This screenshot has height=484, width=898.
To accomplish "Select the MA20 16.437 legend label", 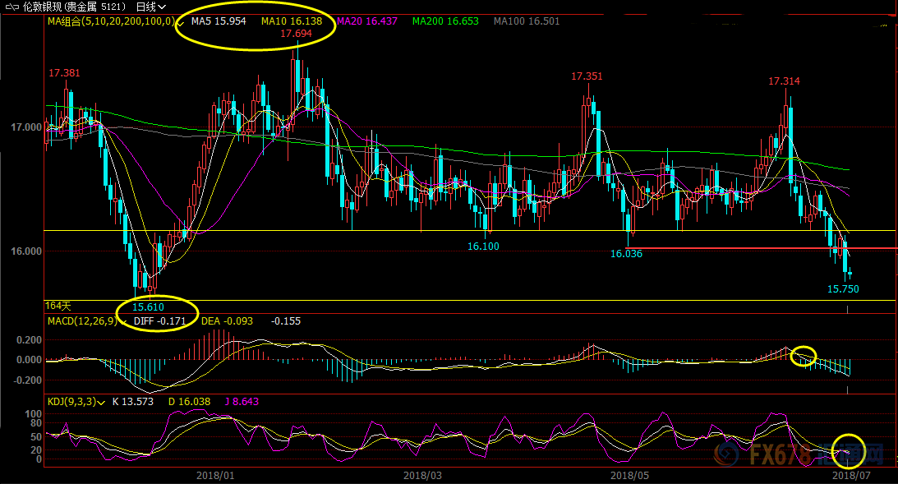I will [367, 21].
